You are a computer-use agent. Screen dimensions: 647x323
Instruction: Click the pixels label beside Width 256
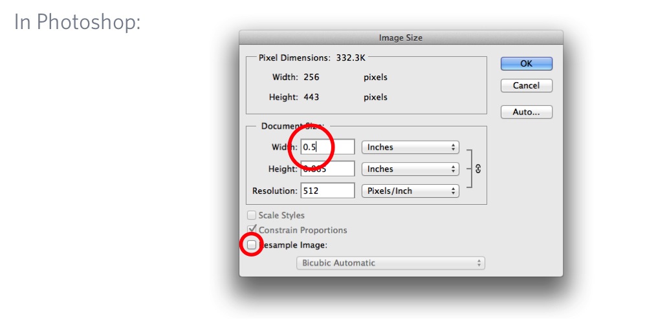[375, 78]
